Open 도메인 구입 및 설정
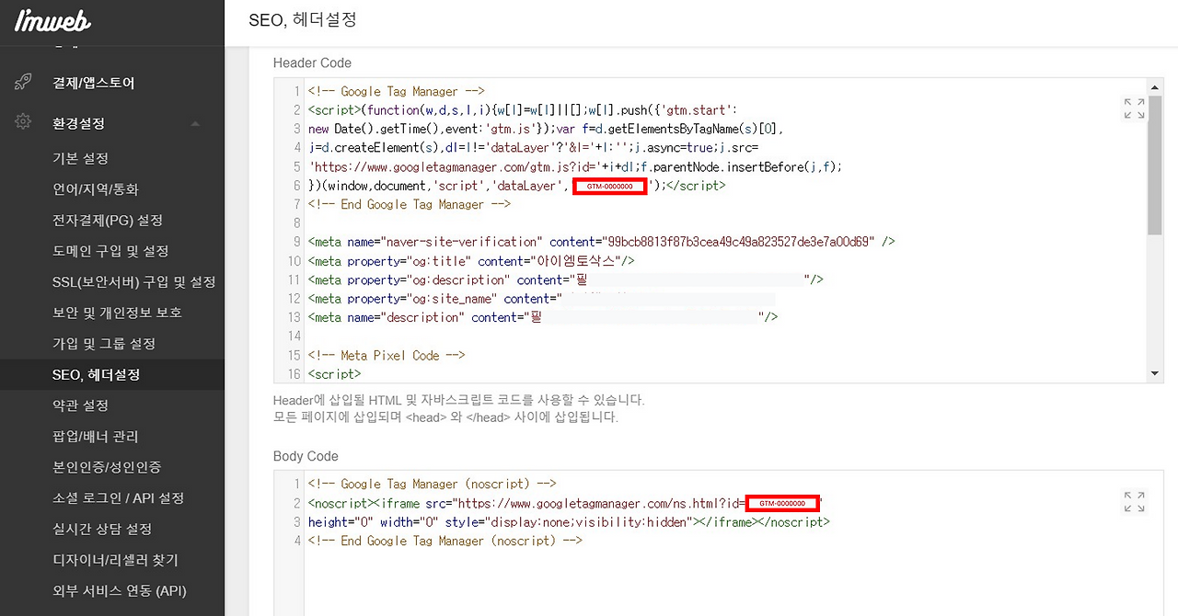Image resolution: width=1178 pixels, height=616 pixels. click(x=110, y=251)
